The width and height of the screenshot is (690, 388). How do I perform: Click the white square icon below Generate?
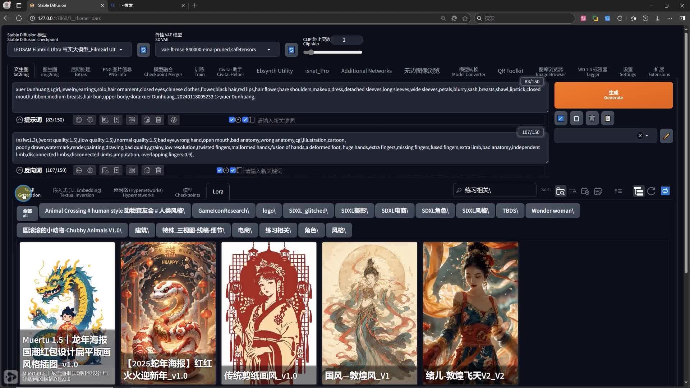coord(576,119)
